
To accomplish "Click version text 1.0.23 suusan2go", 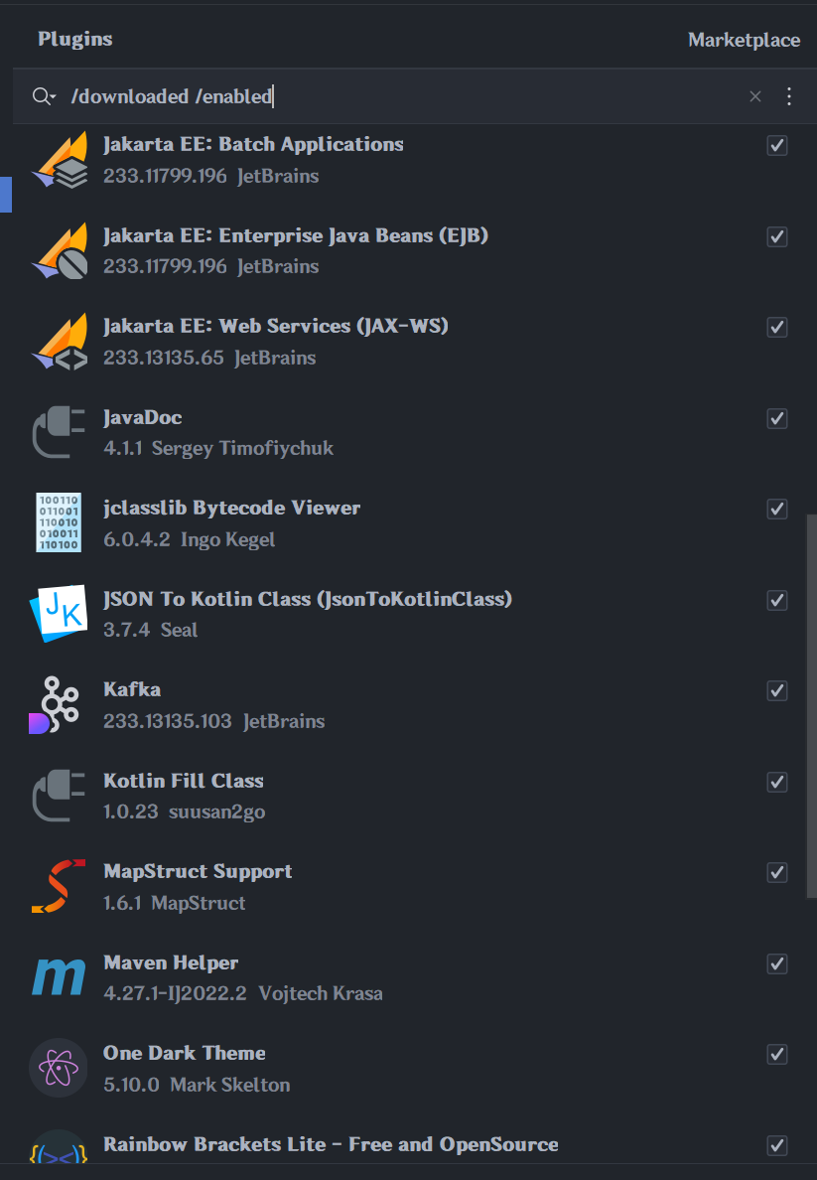I will 185,812.
